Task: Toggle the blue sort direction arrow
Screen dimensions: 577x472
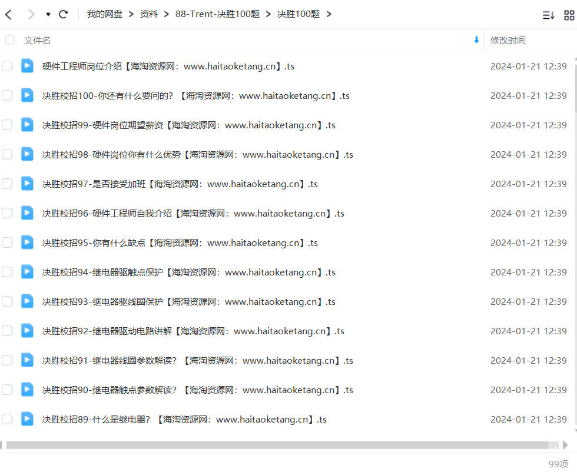Action: [476, 40]
